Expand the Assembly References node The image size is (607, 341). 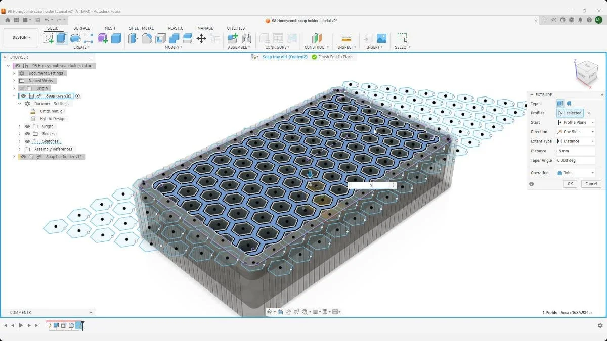tap(20, 149)
